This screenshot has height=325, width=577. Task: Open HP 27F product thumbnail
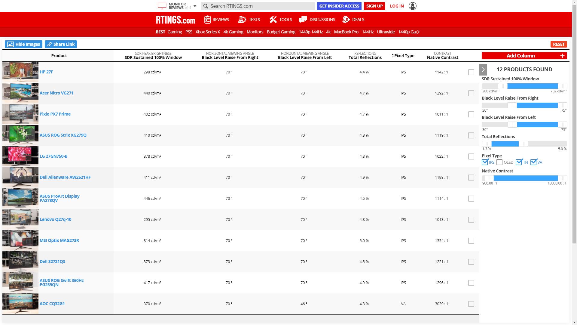[x=20, y=72]
